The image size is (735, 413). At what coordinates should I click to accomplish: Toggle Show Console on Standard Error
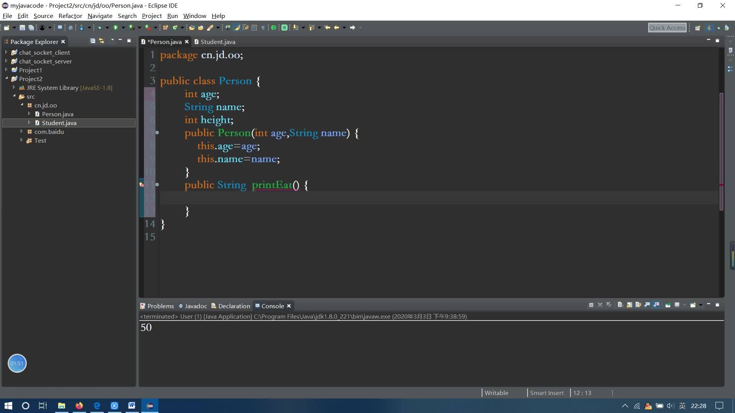tap(656, 305)
